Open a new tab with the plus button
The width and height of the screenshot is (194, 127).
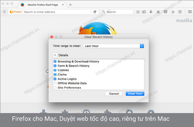(71, 5)
